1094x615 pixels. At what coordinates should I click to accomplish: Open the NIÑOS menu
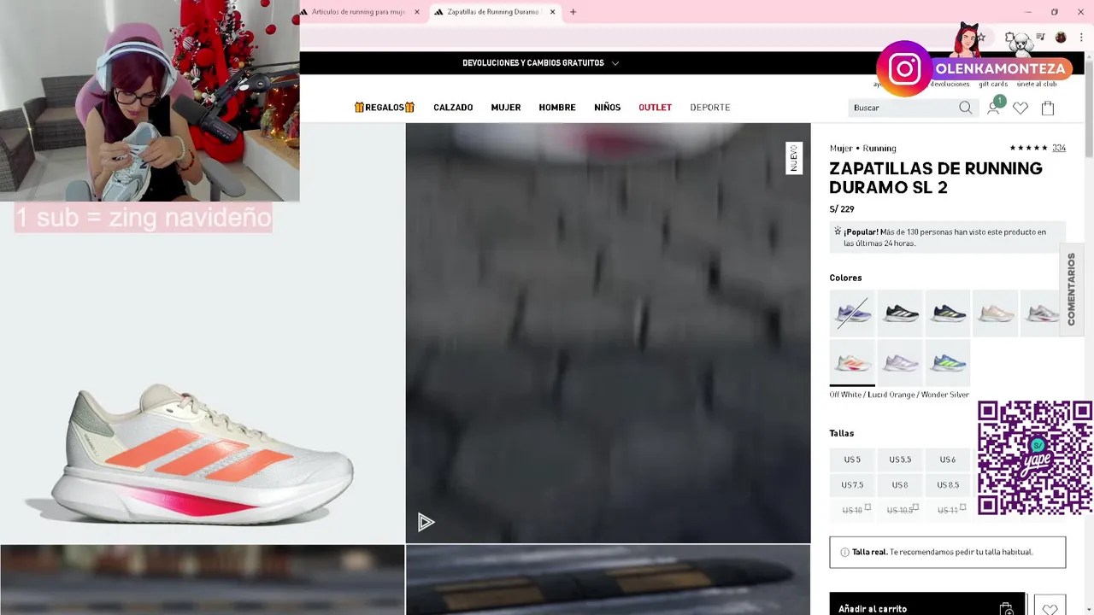tap(608, 108)
